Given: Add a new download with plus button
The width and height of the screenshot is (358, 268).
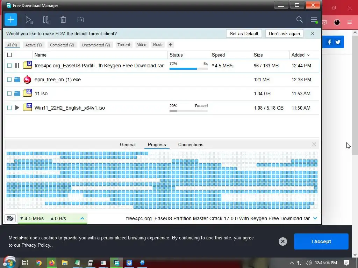Looking at the screenshot, I should 11,20.
